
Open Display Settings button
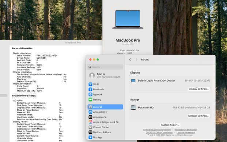click(x=198, y=89)
